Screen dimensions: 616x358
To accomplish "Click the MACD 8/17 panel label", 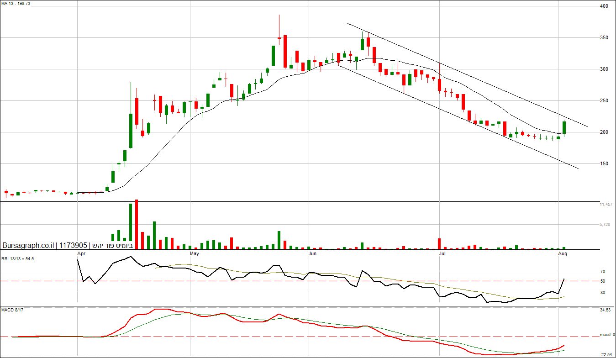I will coord(12,310).
